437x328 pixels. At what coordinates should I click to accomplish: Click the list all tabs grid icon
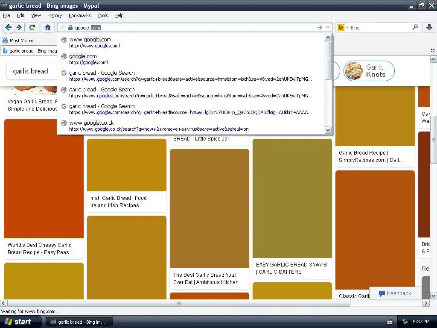coord(433,50)
